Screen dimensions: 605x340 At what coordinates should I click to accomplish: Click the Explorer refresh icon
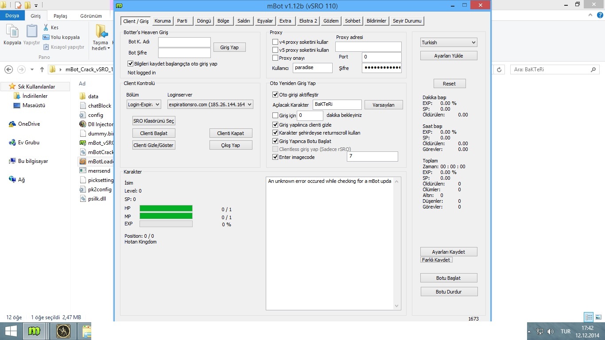tap(500, 70)
